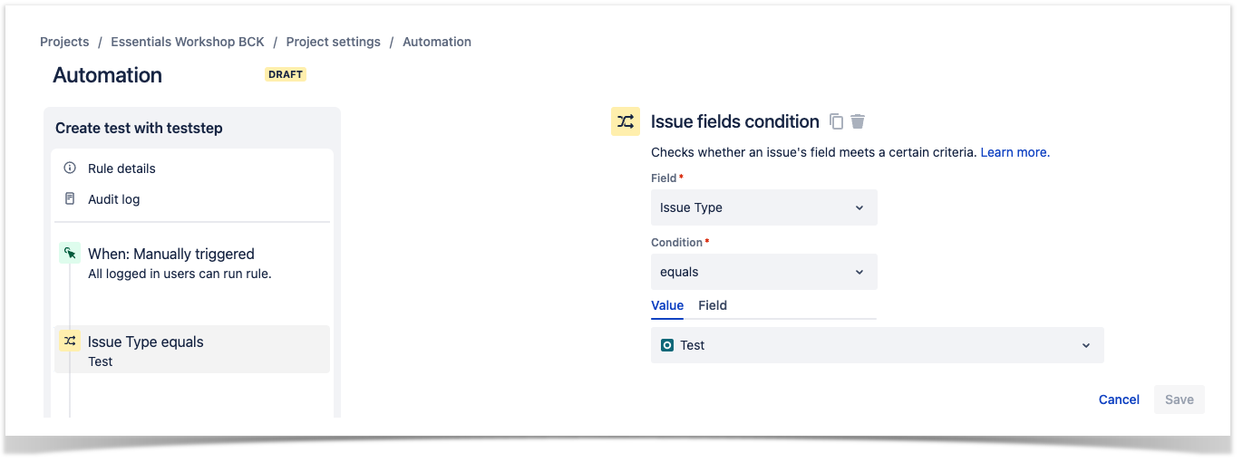Duplicate the Issue fields condition component
Screen dimensions: 1243x462
coord(837,121)
